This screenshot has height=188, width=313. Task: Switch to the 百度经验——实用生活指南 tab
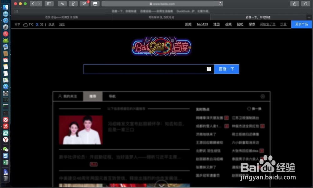(x=61, y=17)
